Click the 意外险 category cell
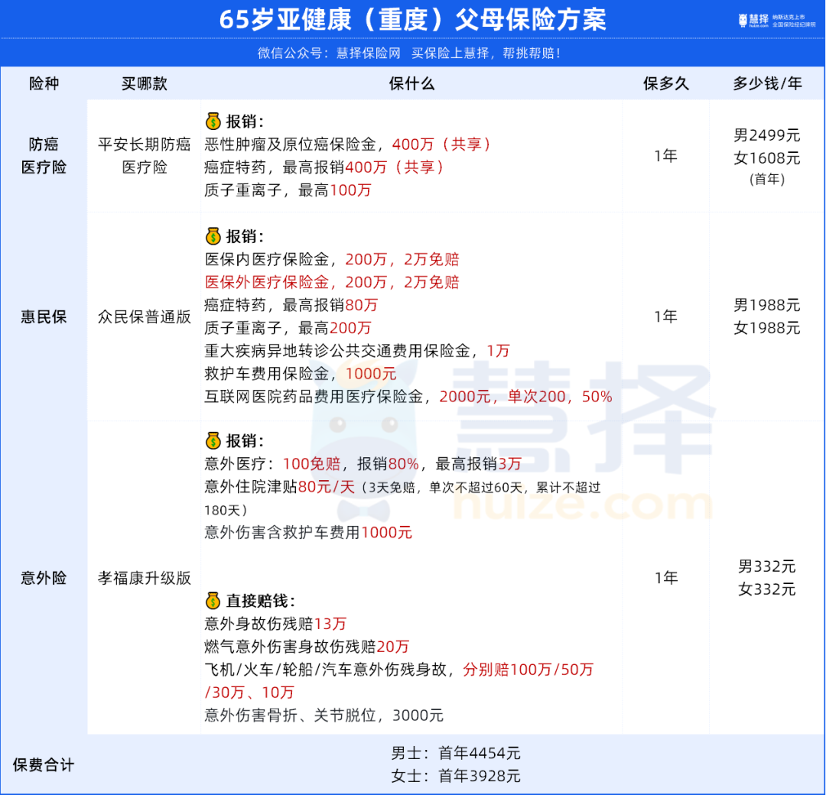The width and height of the screenshot is (826, 795). pos(44,578)
